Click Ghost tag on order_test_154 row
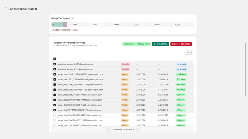This screenshot has height=139, width=248. point(125,115)
